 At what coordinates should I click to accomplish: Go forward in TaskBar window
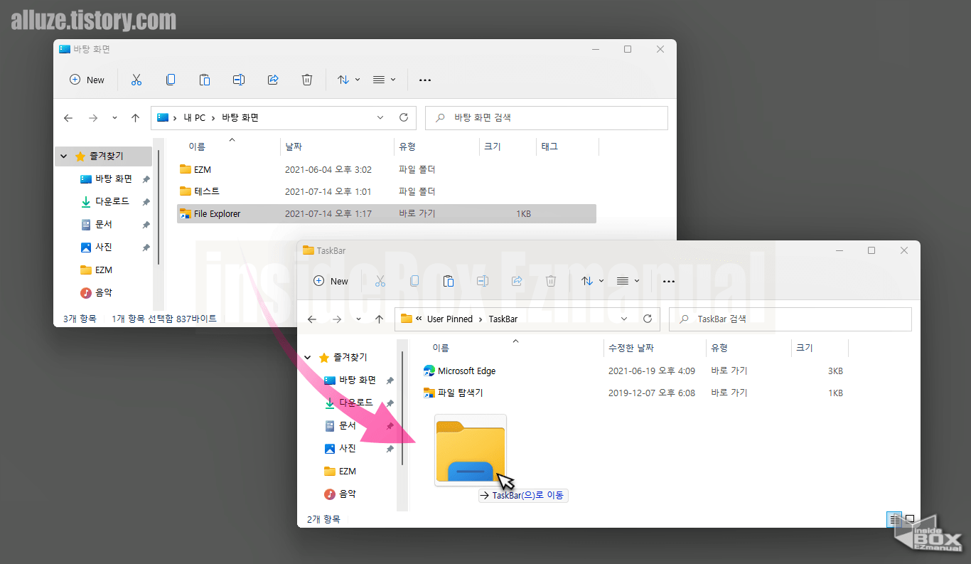tap(336, 319)
